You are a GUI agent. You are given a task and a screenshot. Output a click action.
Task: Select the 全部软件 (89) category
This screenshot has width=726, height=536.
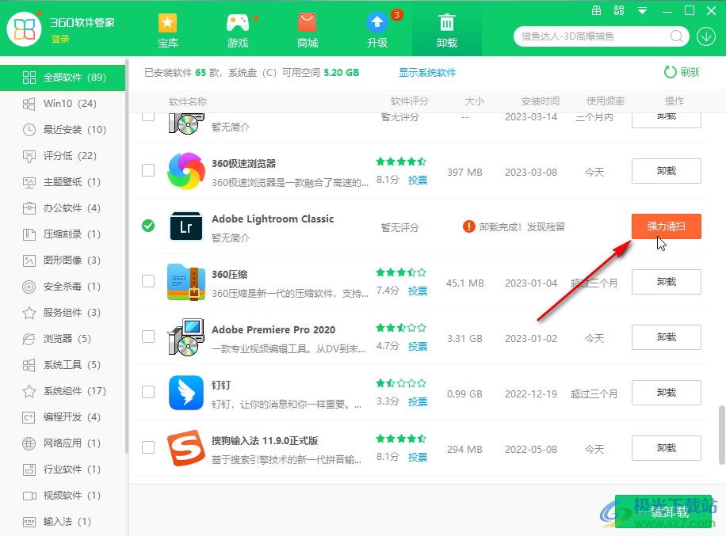[x=63, y=78]
